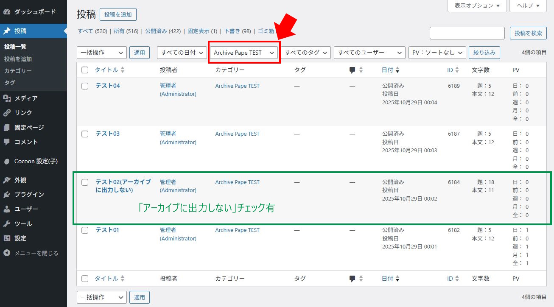Click the Plugins plug icon in sidebar
Screen dimensions: 554x307
click(x=7, y=195)
